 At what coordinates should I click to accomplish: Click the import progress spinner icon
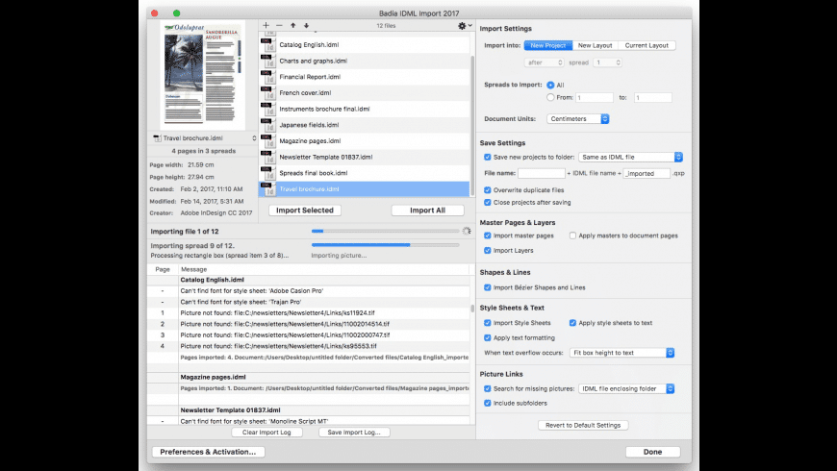[x=467, y=231]
